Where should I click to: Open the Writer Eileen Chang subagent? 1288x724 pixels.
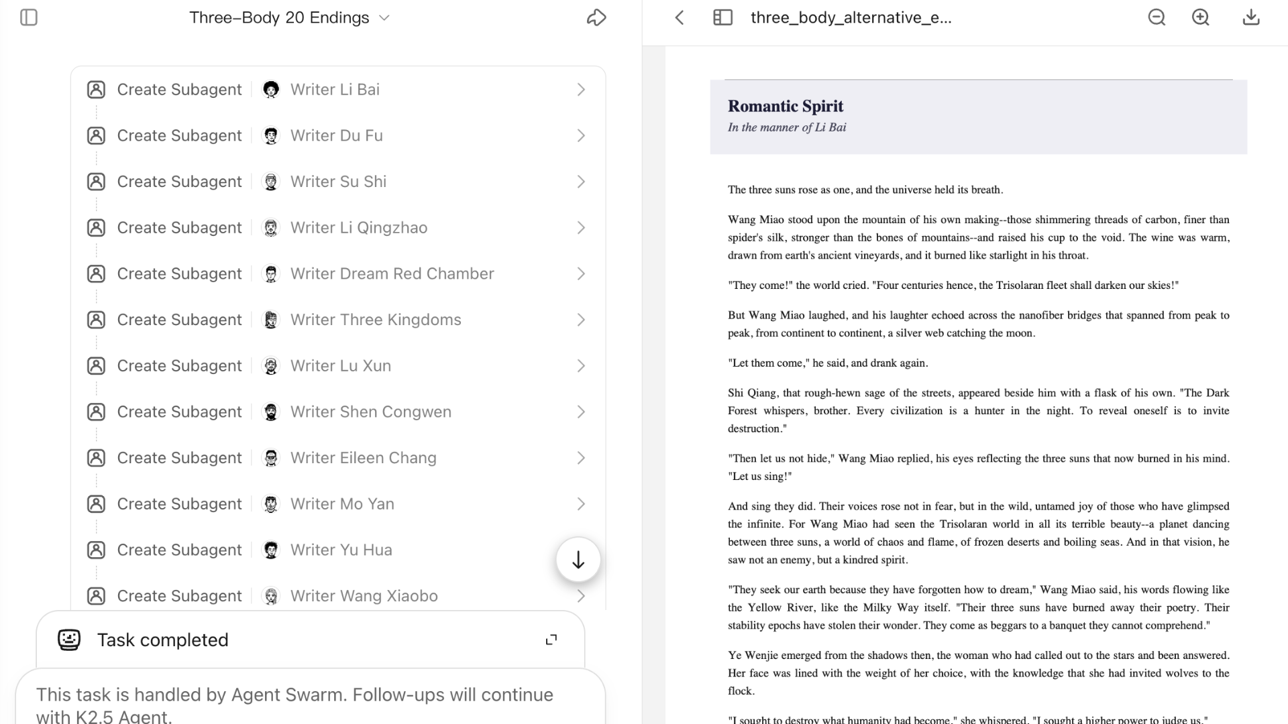[363, 458]
